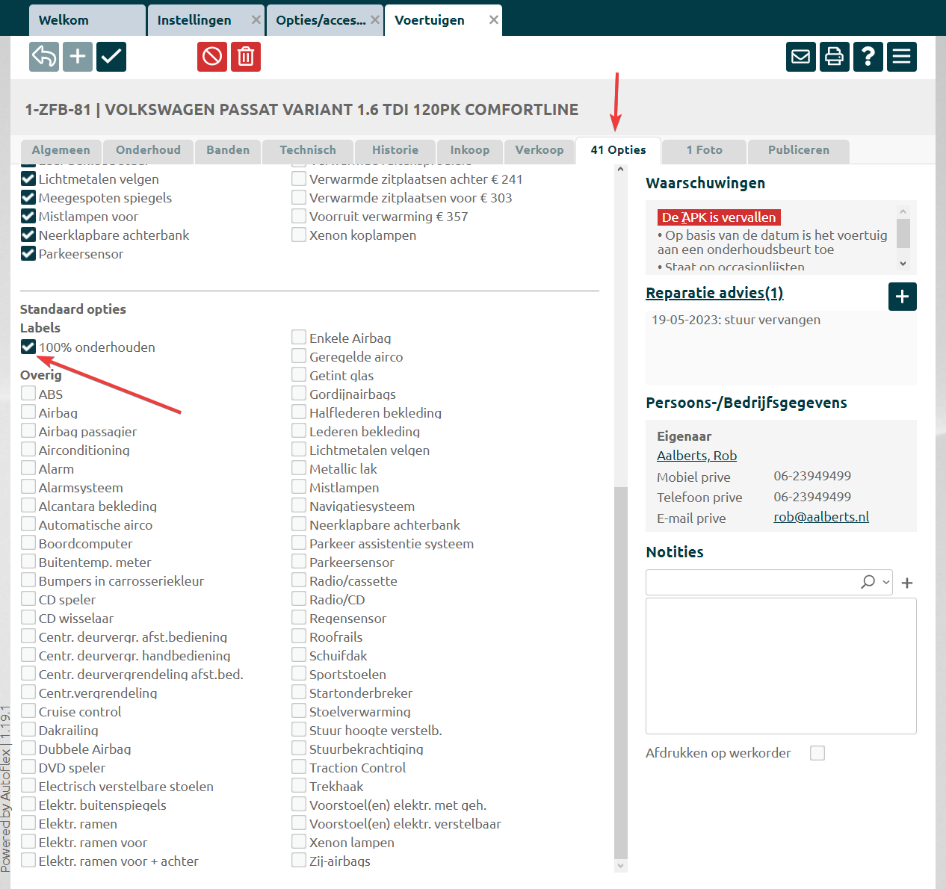The height and width of the screenshot is (889, 946).
Task: Click the undo/back arrow toolbar icon
Action: (x=44, y=57)
